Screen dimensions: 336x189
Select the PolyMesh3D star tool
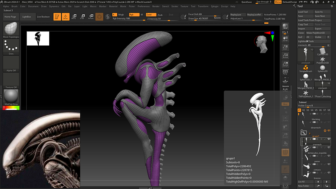tap(322, 60)
